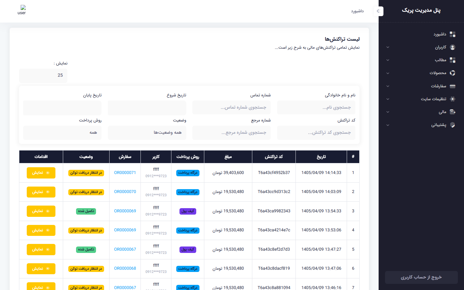Click the تنظیمات سایت gear icon
Viewport: 464px width, 290px height.
point(452,99)
